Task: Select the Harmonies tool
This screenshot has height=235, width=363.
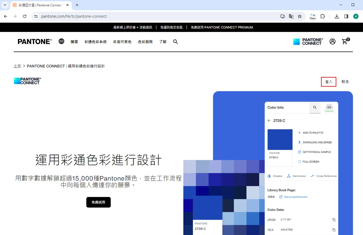Action: pyautogui.click(x=296, y=176)
